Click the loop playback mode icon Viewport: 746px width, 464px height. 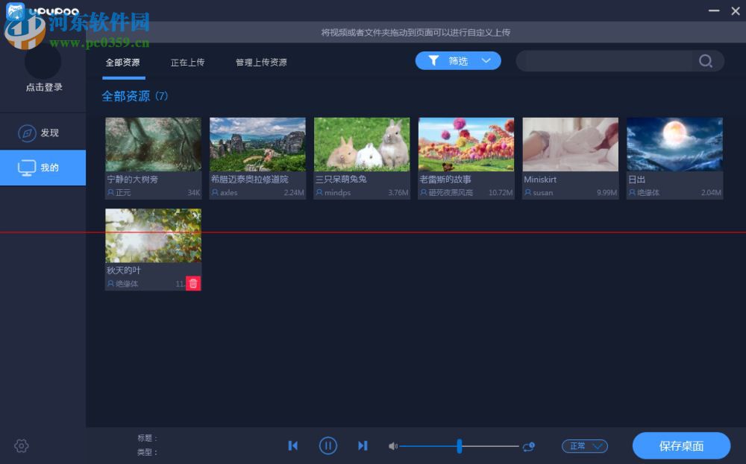529,445
